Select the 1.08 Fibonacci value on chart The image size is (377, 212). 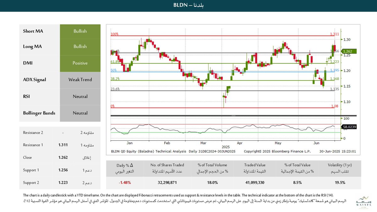tap(335, 106)
